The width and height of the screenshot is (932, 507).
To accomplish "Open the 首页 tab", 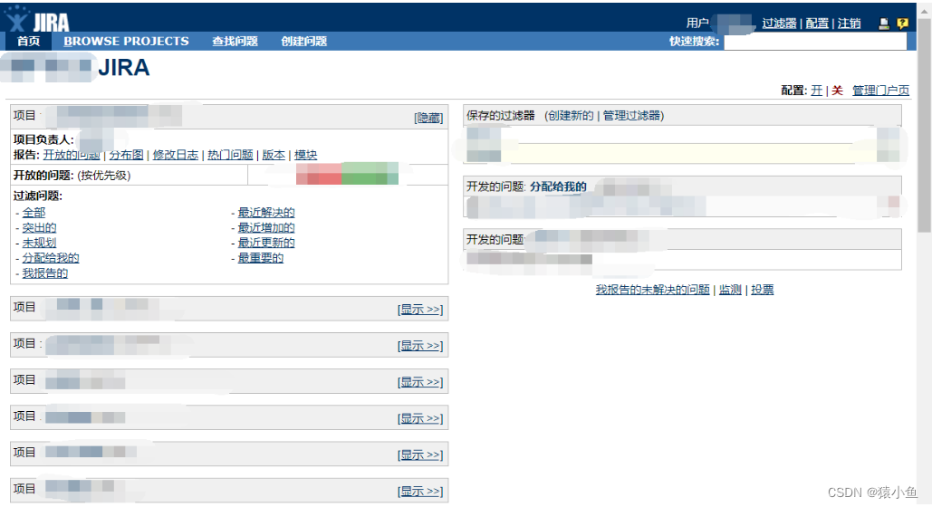I will point(29,41).
